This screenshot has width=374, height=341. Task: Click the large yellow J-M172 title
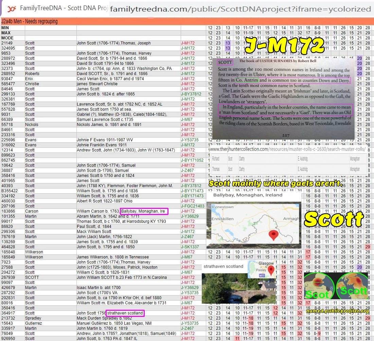[x=284, y=45]
